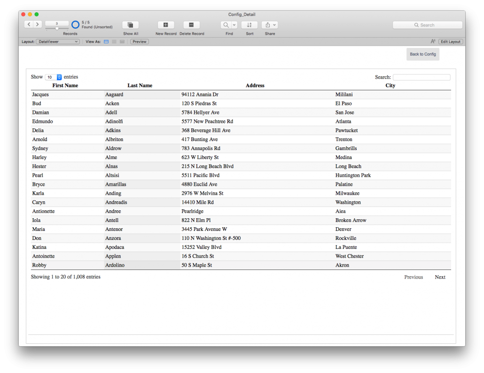Click the record number field
This screenshot has height=373, width=484.
[x=57, y=24]
